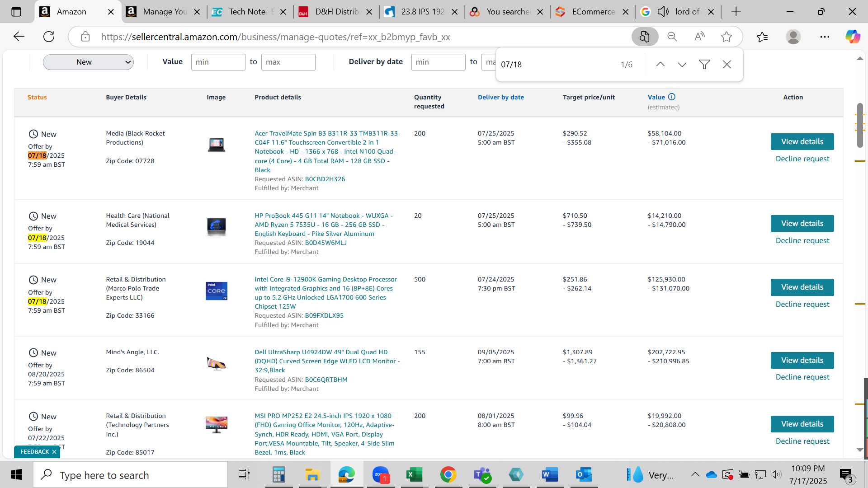This screenshot has width=868, height=488.
Task: Open Google Chrome from taskbar
Action: click(x=448, y=475)
